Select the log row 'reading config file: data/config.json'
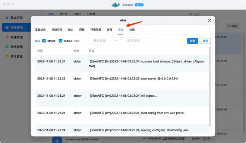 122,129
